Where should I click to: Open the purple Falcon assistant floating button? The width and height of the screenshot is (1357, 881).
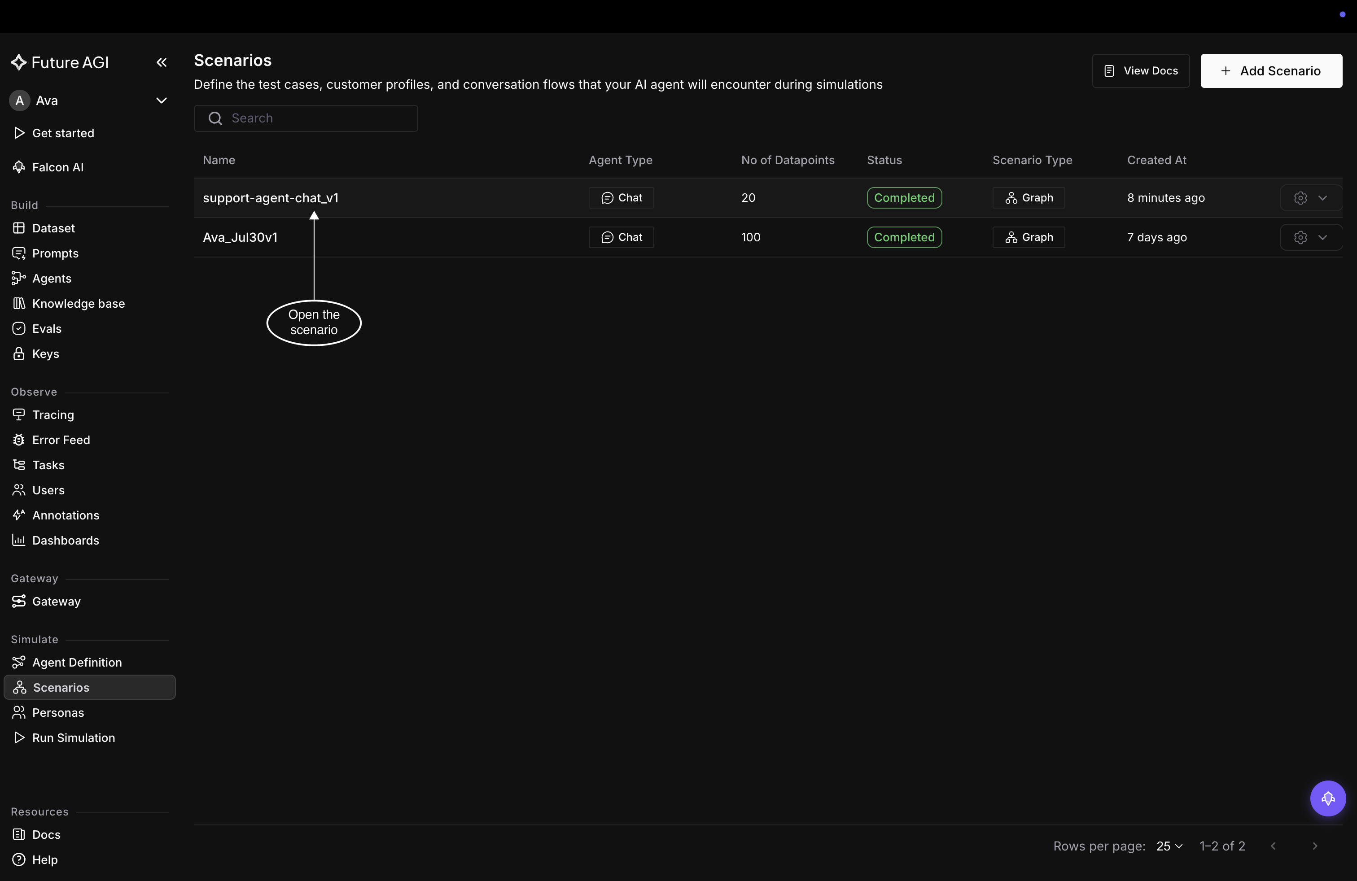(x=1327, y=798)
